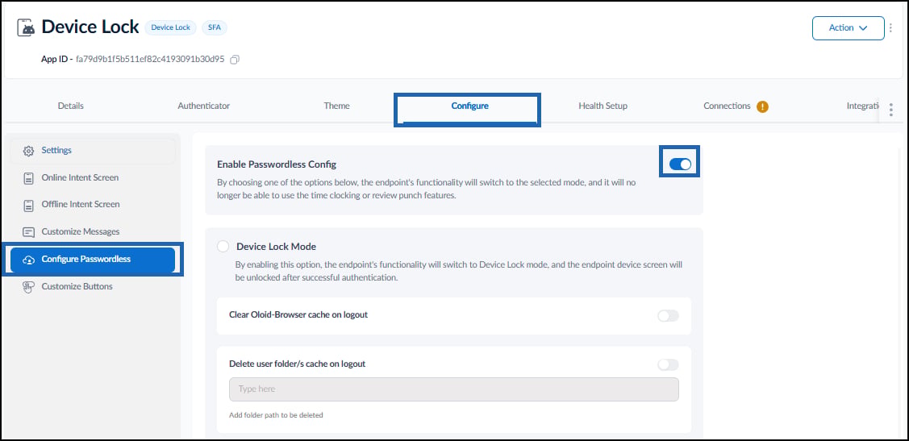The height and width of the screenshot is (441, 909).
Task: Open Offline Intent Screen sidebar item
Action: click(93, 205)
